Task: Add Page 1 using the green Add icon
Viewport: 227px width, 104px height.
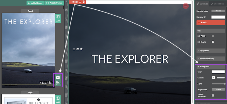Action: [58, 18]
